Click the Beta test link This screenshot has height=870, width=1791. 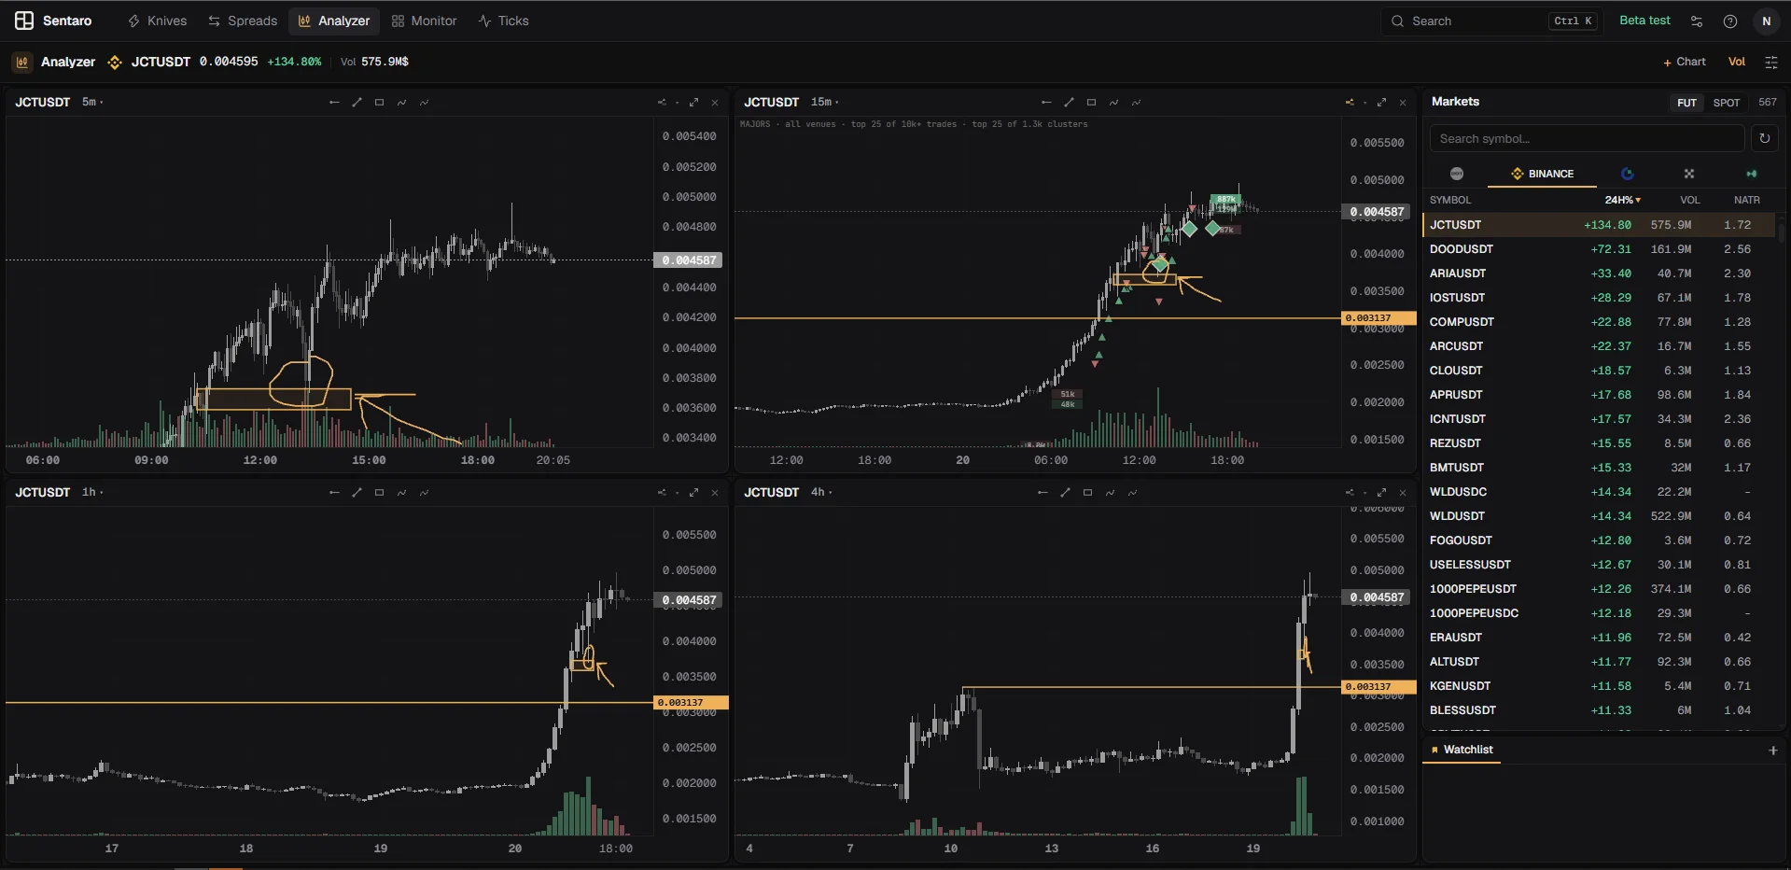[1644, 21]
